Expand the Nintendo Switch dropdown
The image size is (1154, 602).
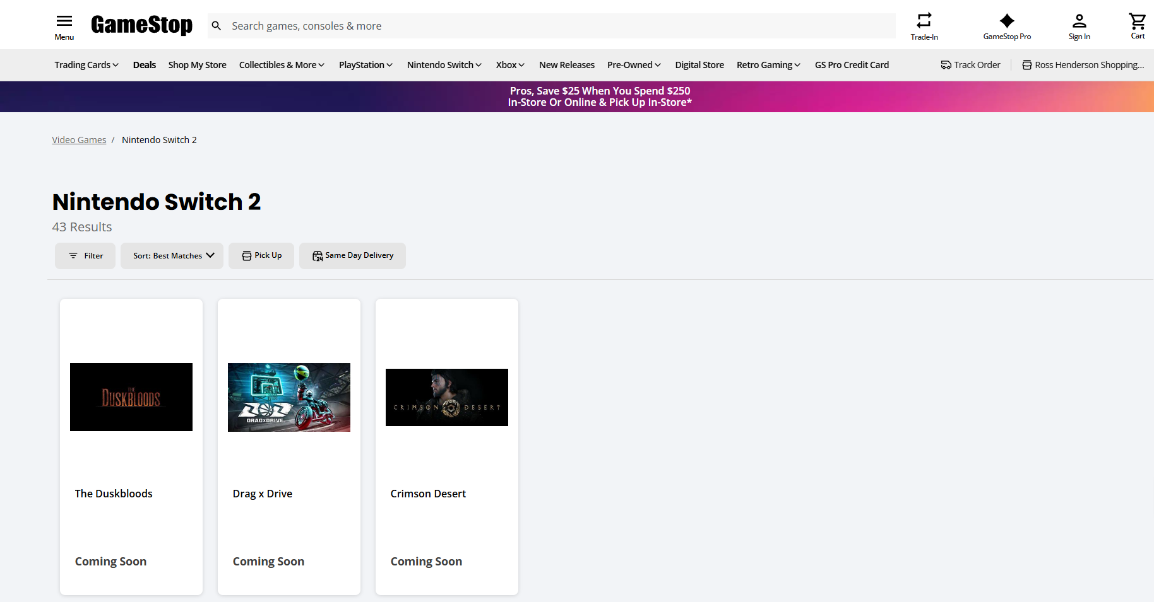click(x=444, y=65)
